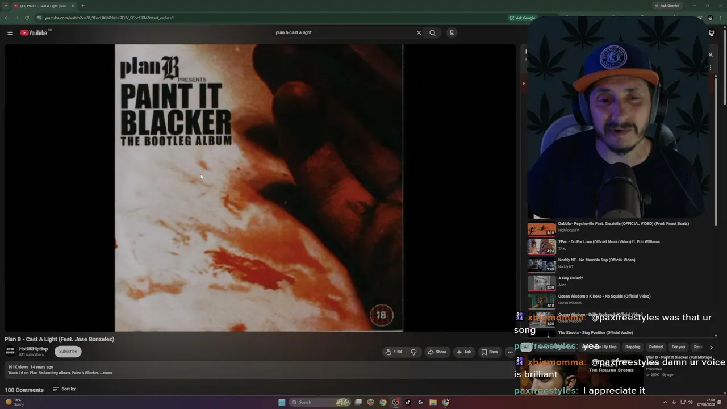727x409 pixels.
Task: Open a new browser tab
Action: (83, 6)
